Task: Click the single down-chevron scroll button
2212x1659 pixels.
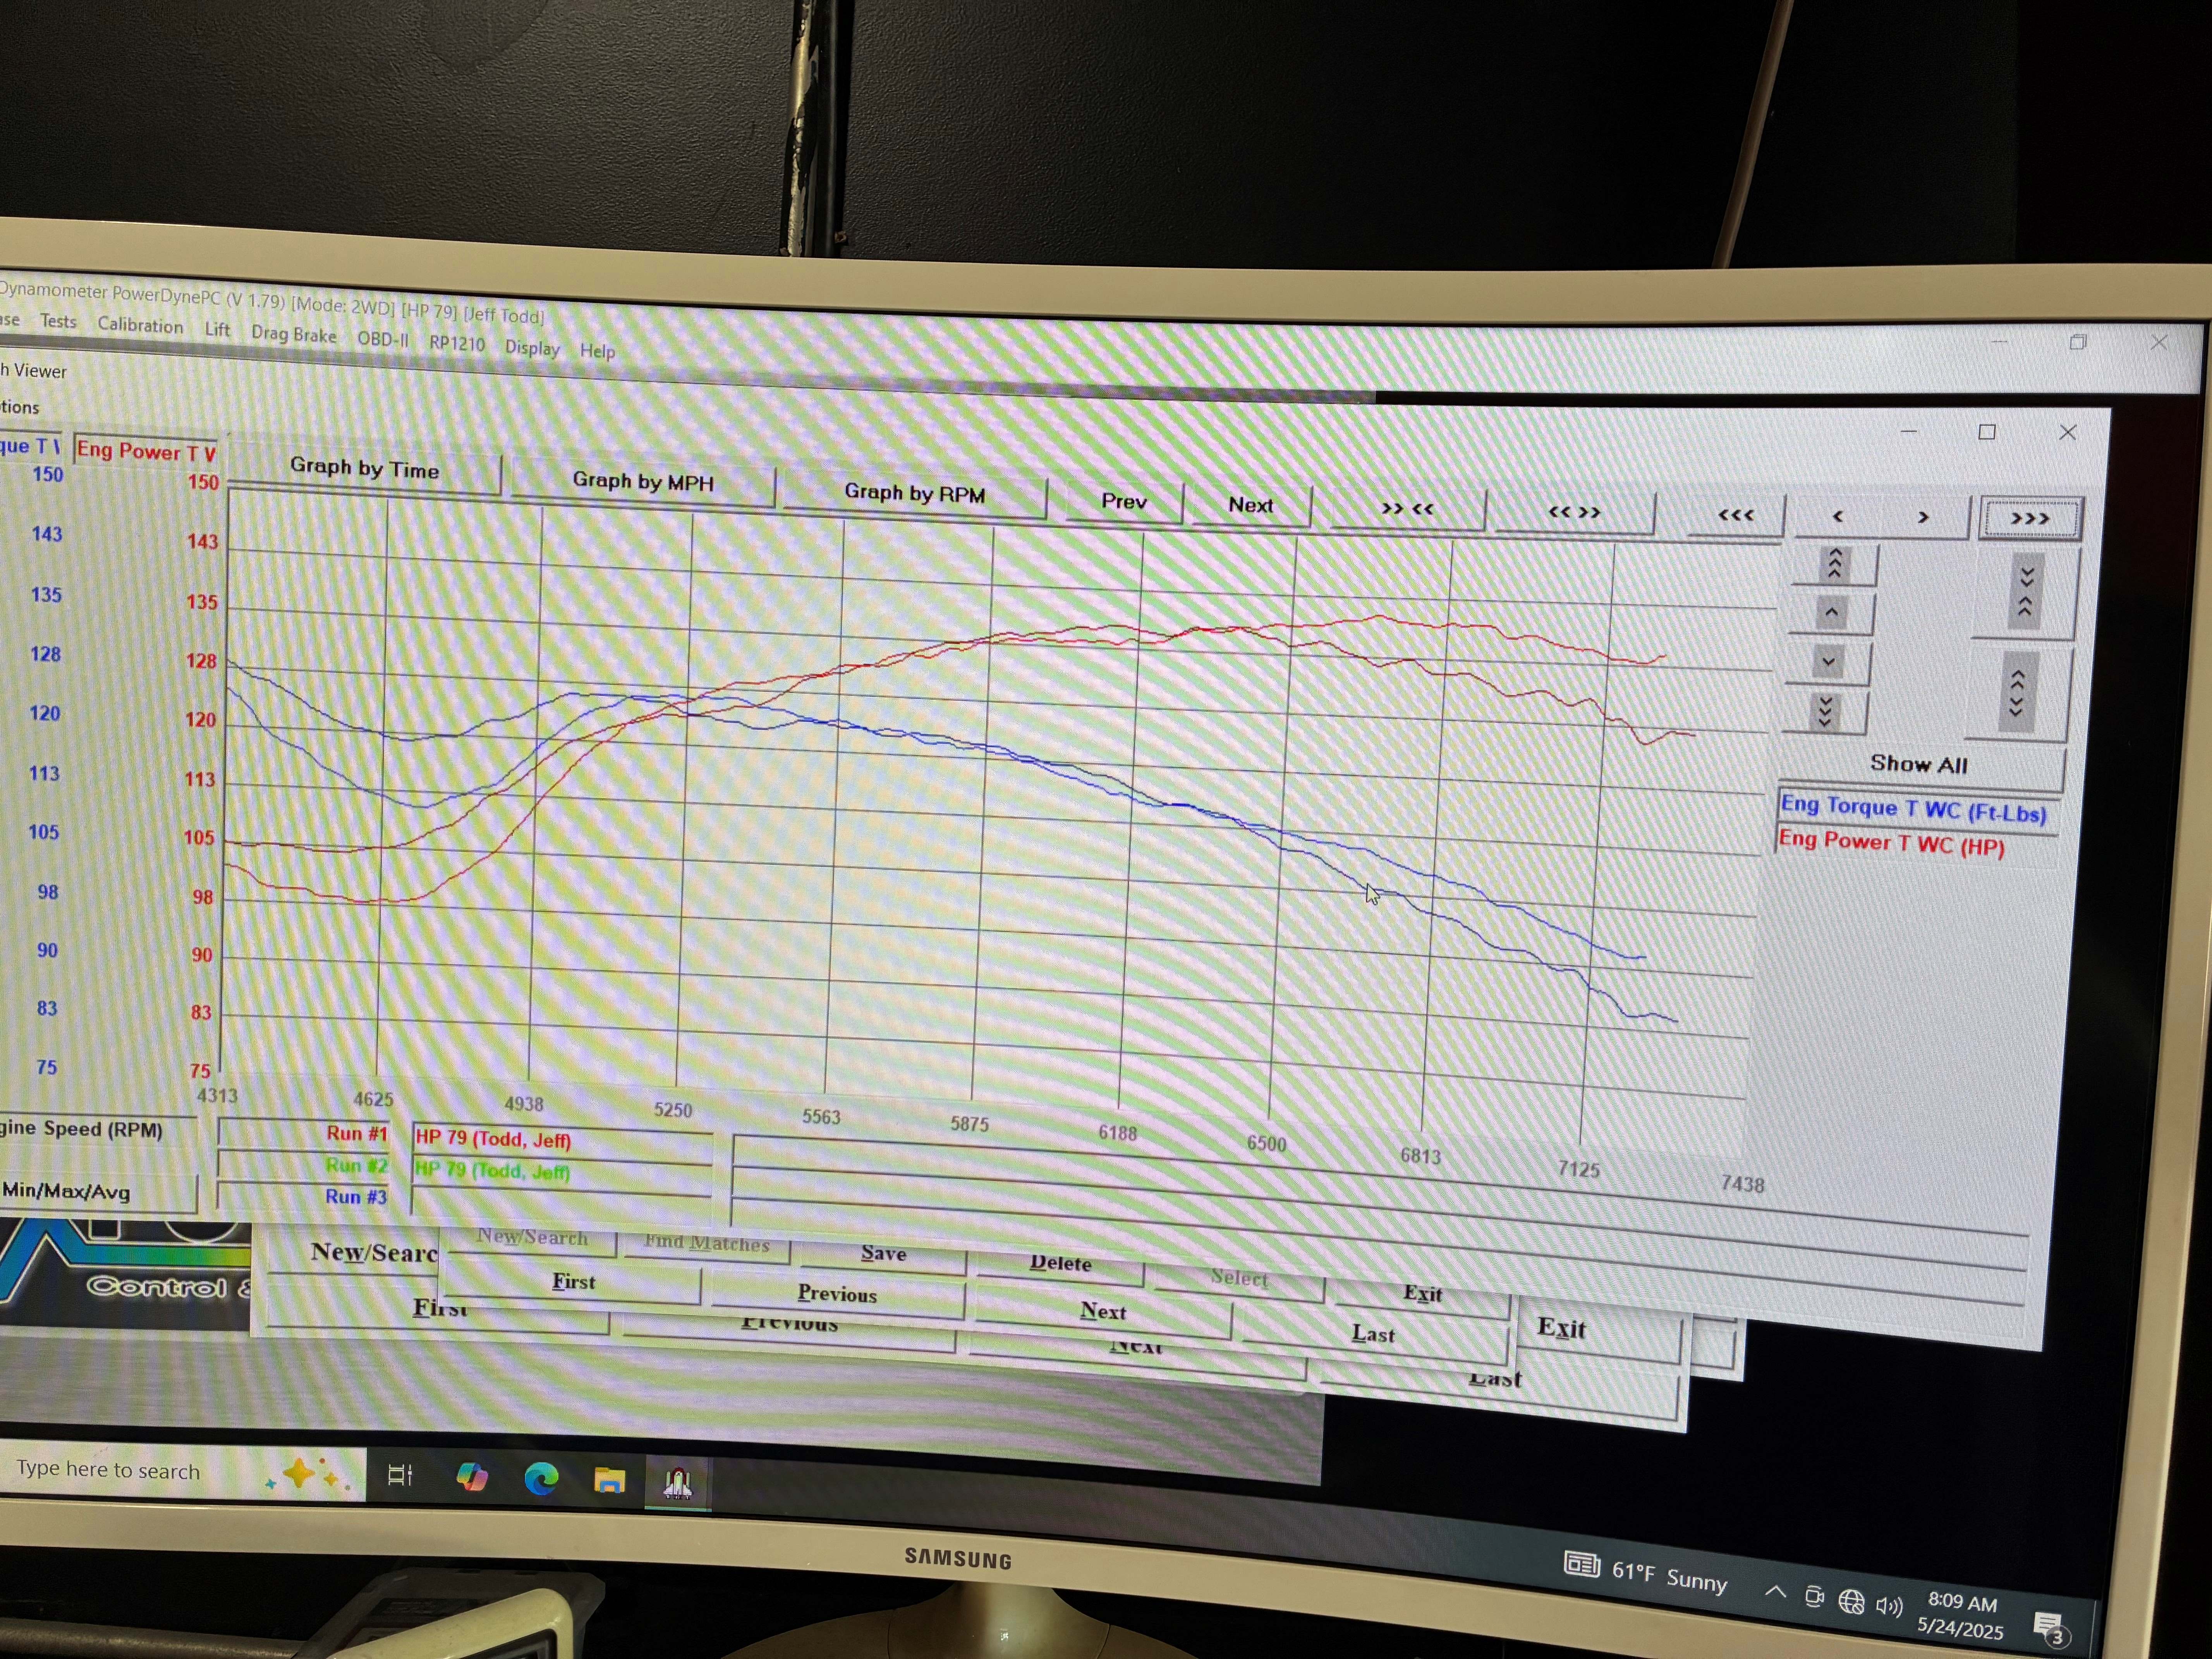Action: tap(1828, 662)
